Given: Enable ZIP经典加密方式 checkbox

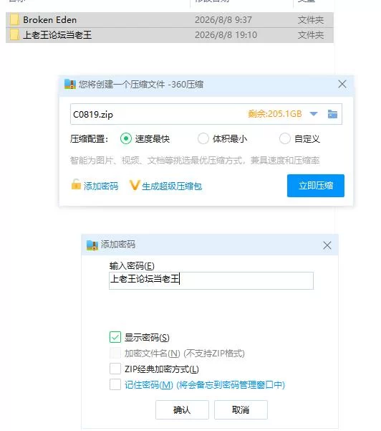Looking at the screenshot, I should coord(115,369).
